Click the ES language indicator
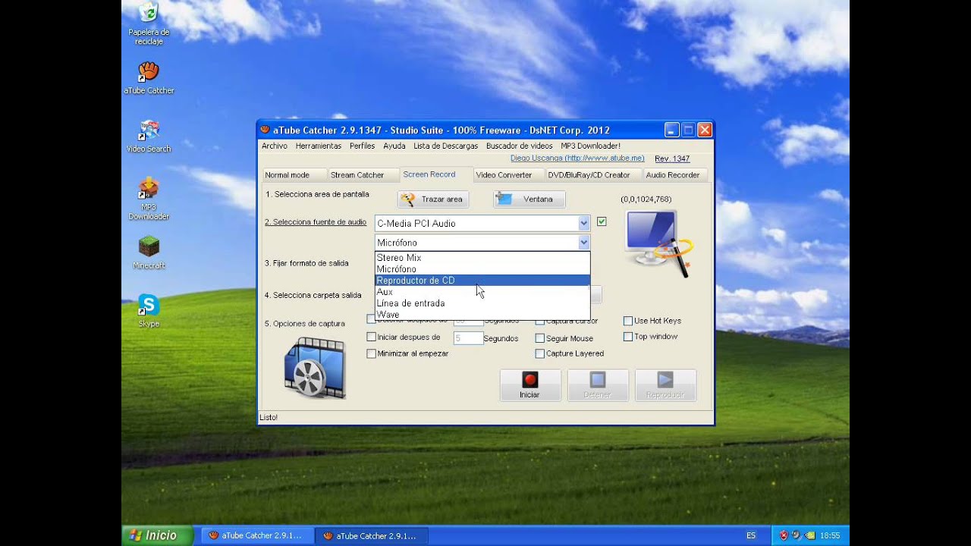Viewport: 971px width, 546px height. tap(751, 535)
